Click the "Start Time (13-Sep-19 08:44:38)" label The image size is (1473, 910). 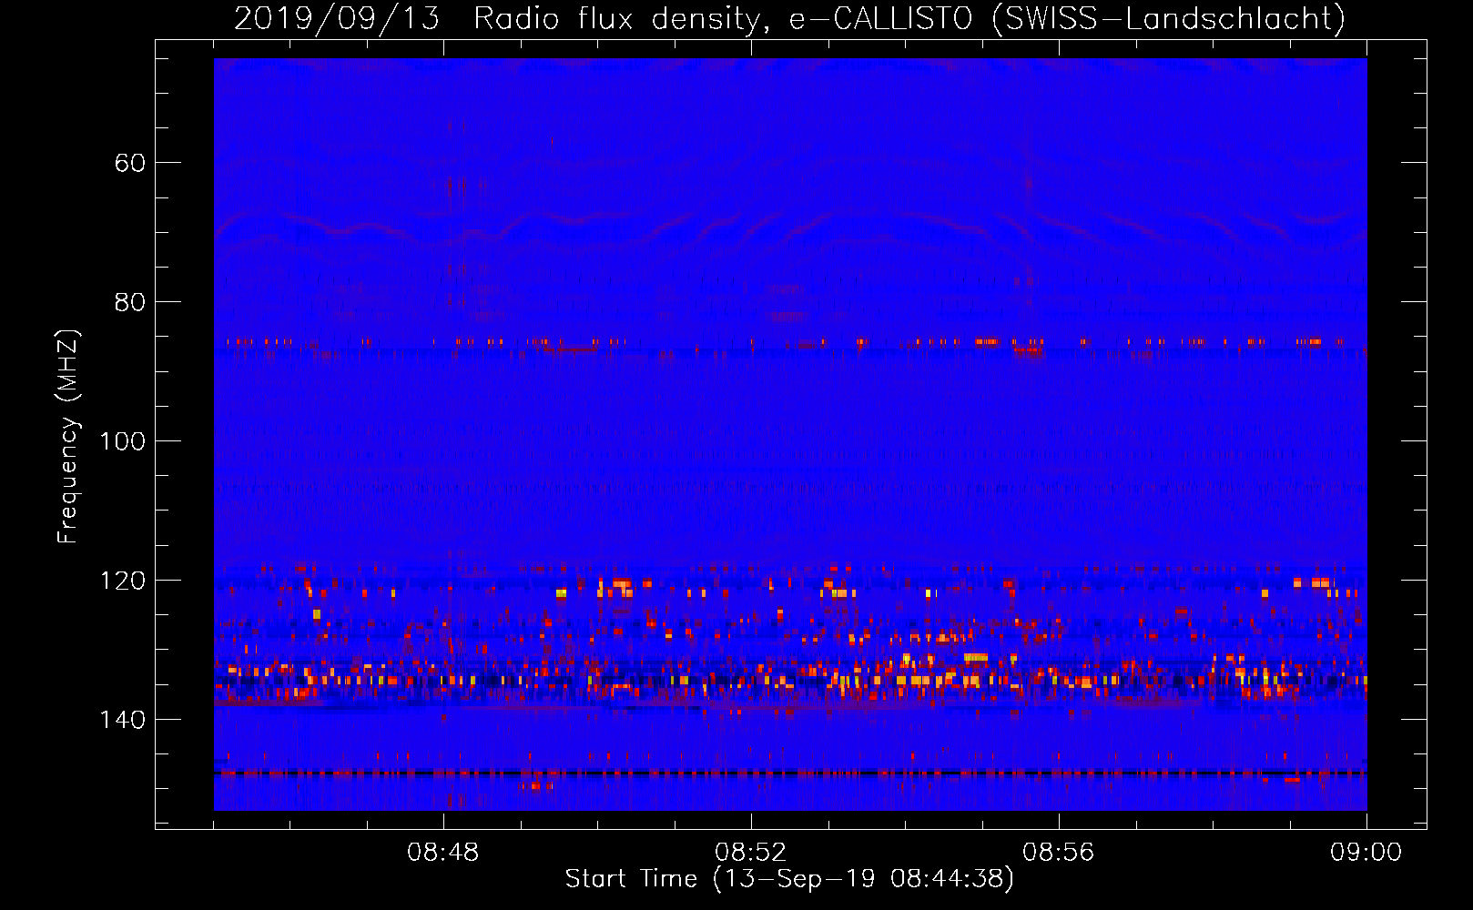pyautogui.click(x=789, y=879)
